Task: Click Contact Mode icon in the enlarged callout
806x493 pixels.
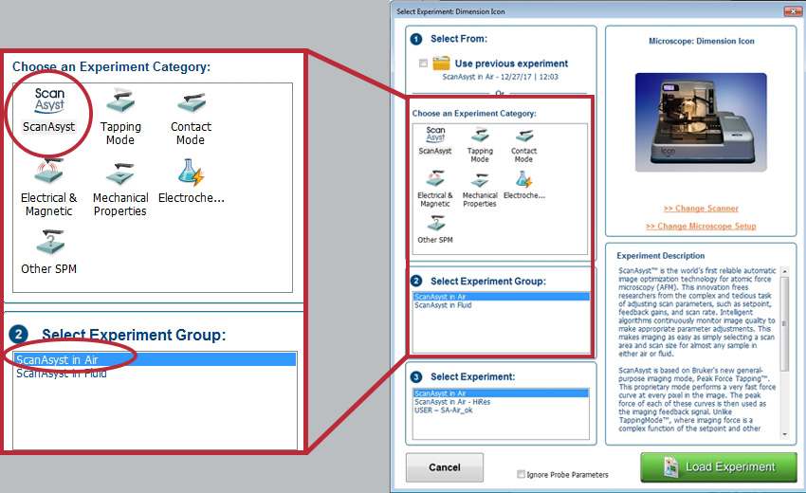Action: coord(191,102)
